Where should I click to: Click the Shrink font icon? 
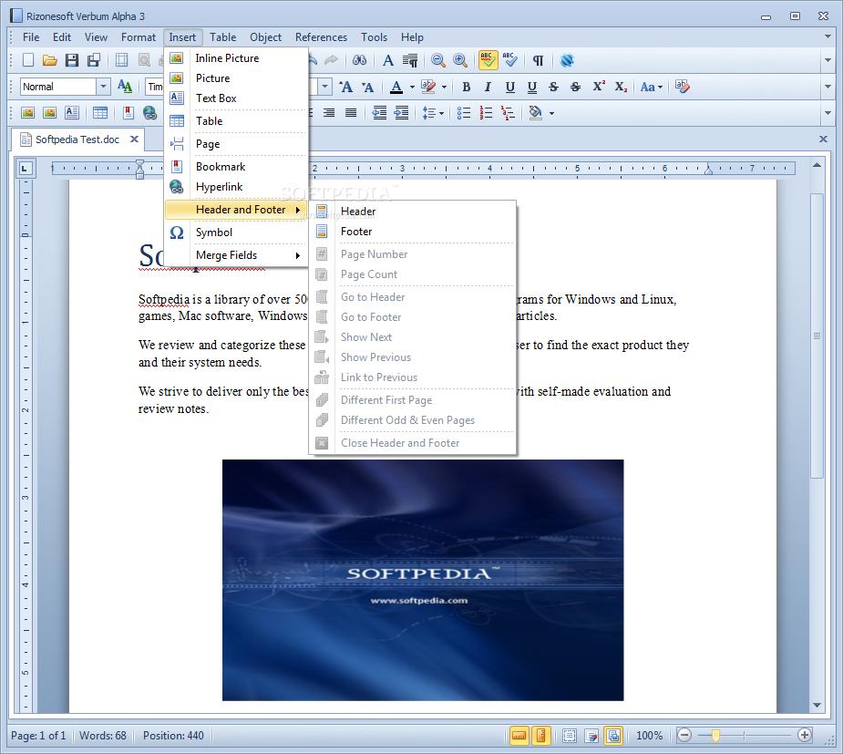tap(368, 87)
